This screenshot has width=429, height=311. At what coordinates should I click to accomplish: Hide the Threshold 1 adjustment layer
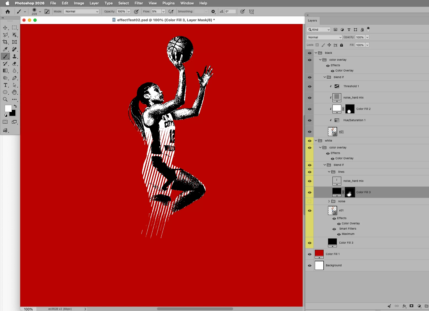(310, 86)
